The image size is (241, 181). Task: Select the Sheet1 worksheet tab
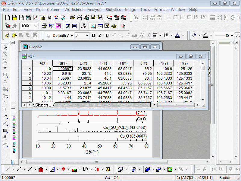(x=43, y=105)
